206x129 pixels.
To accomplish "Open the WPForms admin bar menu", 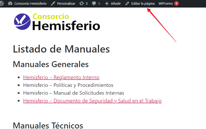I will [x=166, y=4].
